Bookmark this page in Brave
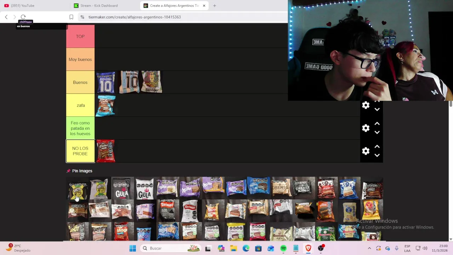The image size is (453, 255). (x=71, y=17)
